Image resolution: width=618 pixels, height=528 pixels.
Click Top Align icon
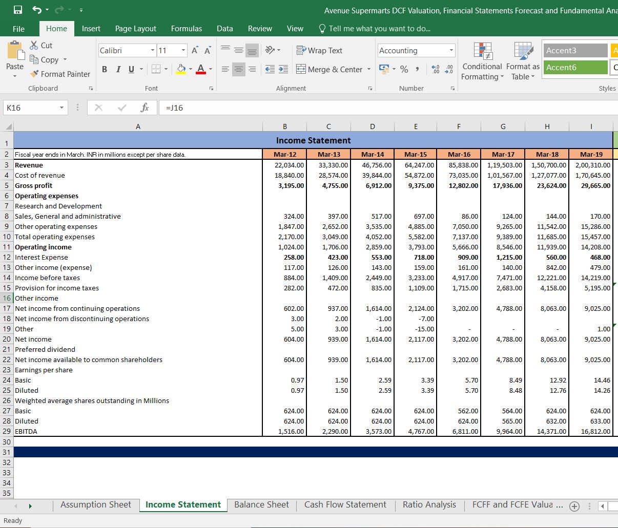(x=225, y=50)
